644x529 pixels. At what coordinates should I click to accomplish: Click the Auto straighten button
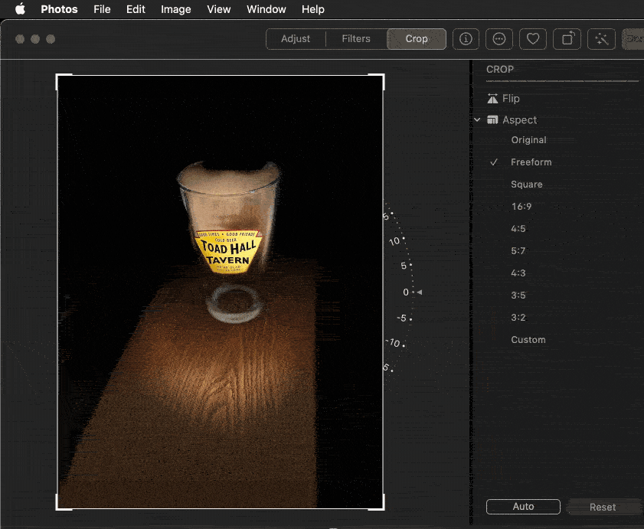coord(523,507)
